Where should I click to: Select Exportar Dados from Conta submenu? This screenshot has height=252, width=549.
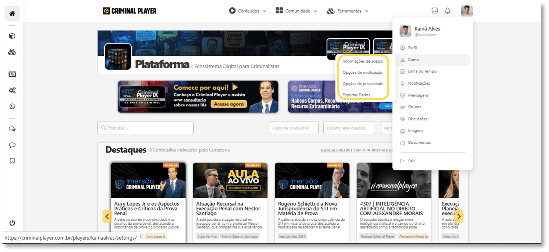[x=356, y=95]
